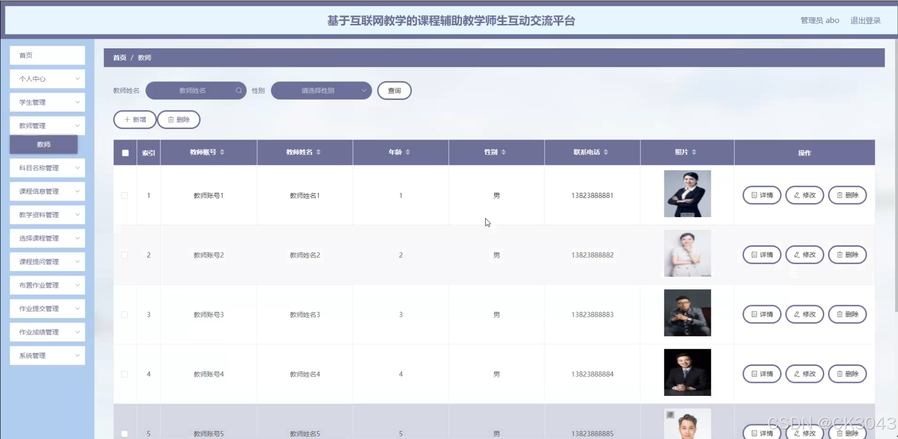This screenshot has width=898, height=439.
Task: Check the checkbox for row 4
Action: pyautogui.click(x=125, y=374)
